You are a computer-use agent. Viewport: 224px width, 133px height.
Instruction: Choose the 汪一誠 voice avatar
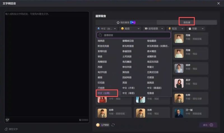(x=179, y=113)
